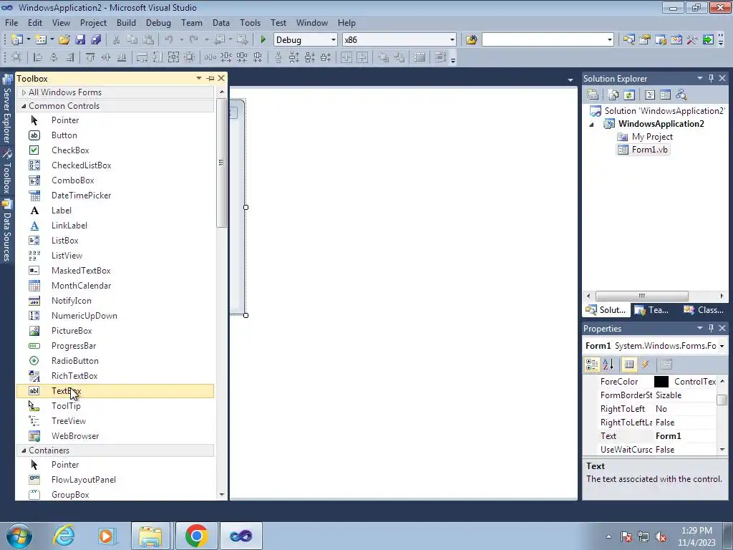Select the Label control in Toolbox
Viewport: 733px width, 550px height.
tap(115, 211)
